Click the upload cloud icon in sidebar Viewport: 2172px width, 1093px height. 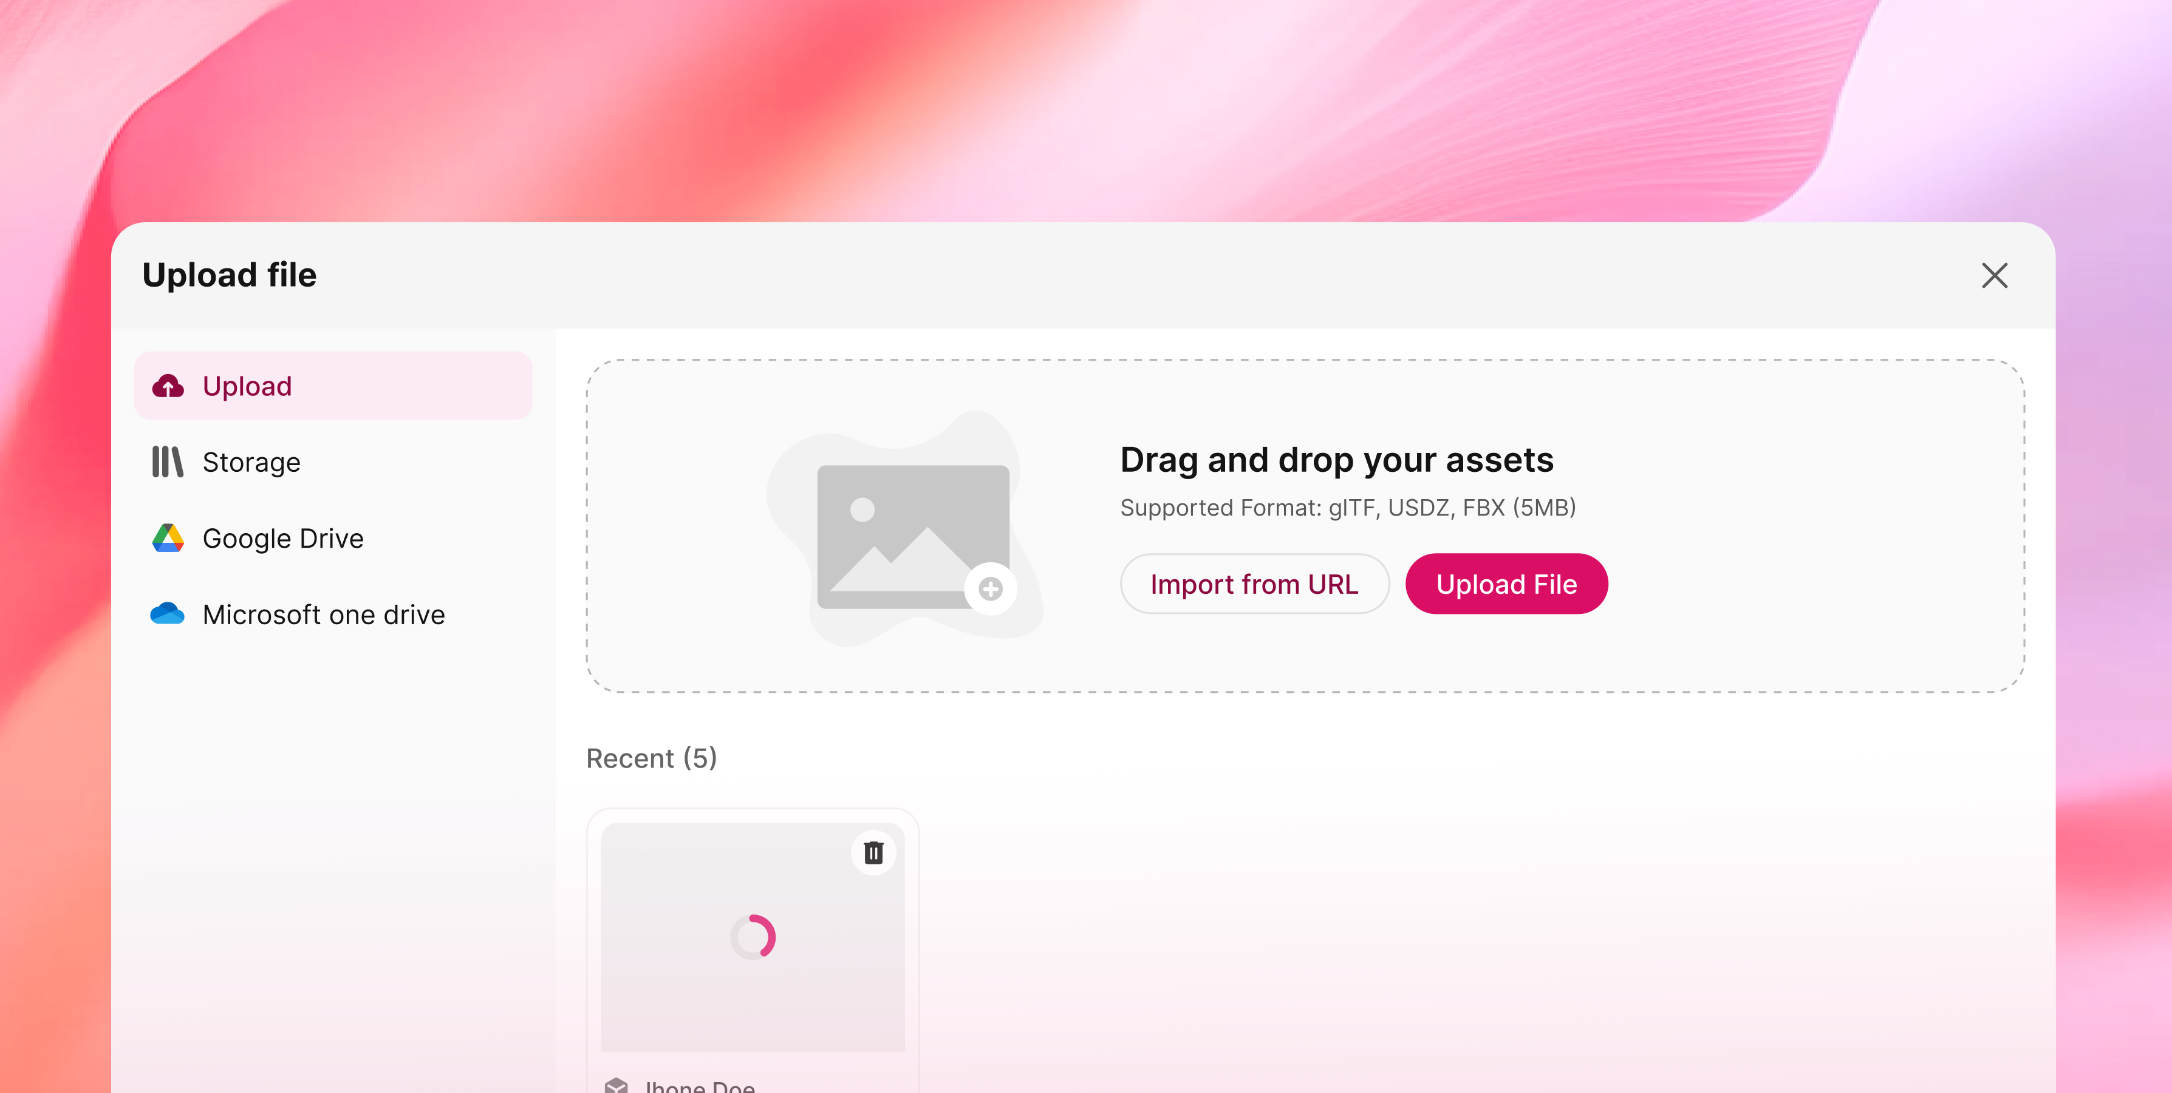pos(168,386)
